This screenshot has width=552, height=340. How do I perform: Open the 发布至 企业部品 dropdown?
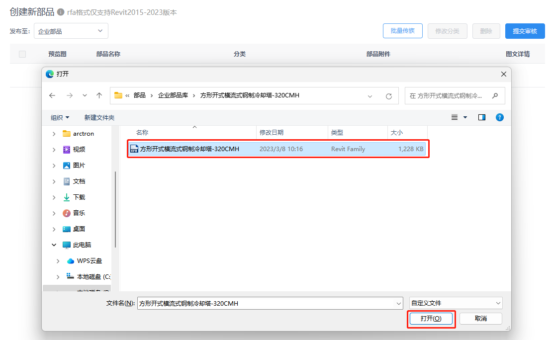coord(71,31)
